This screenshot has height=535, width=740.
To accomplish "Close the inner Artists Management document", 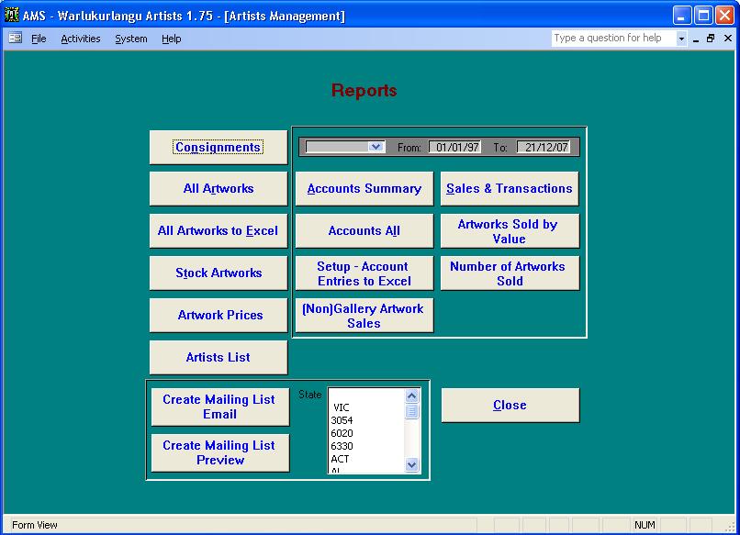I will pos(728,39).
